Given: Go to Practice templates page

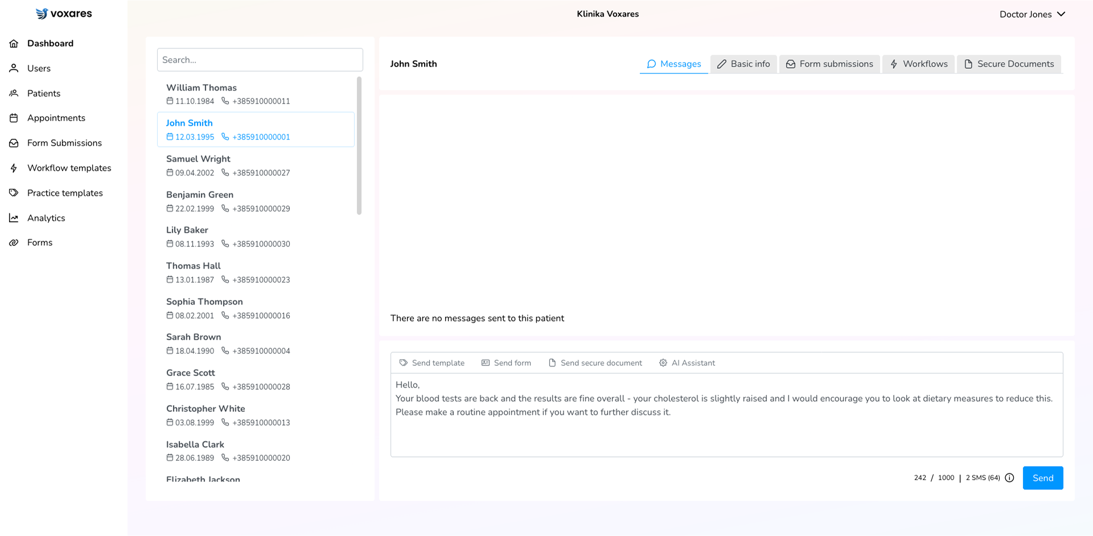Looking at the screenshot, I should [x=65, y=193].
